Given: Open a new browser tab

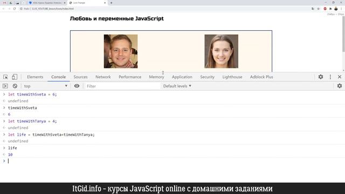Looking at the screenshot, I should [111, 3].
